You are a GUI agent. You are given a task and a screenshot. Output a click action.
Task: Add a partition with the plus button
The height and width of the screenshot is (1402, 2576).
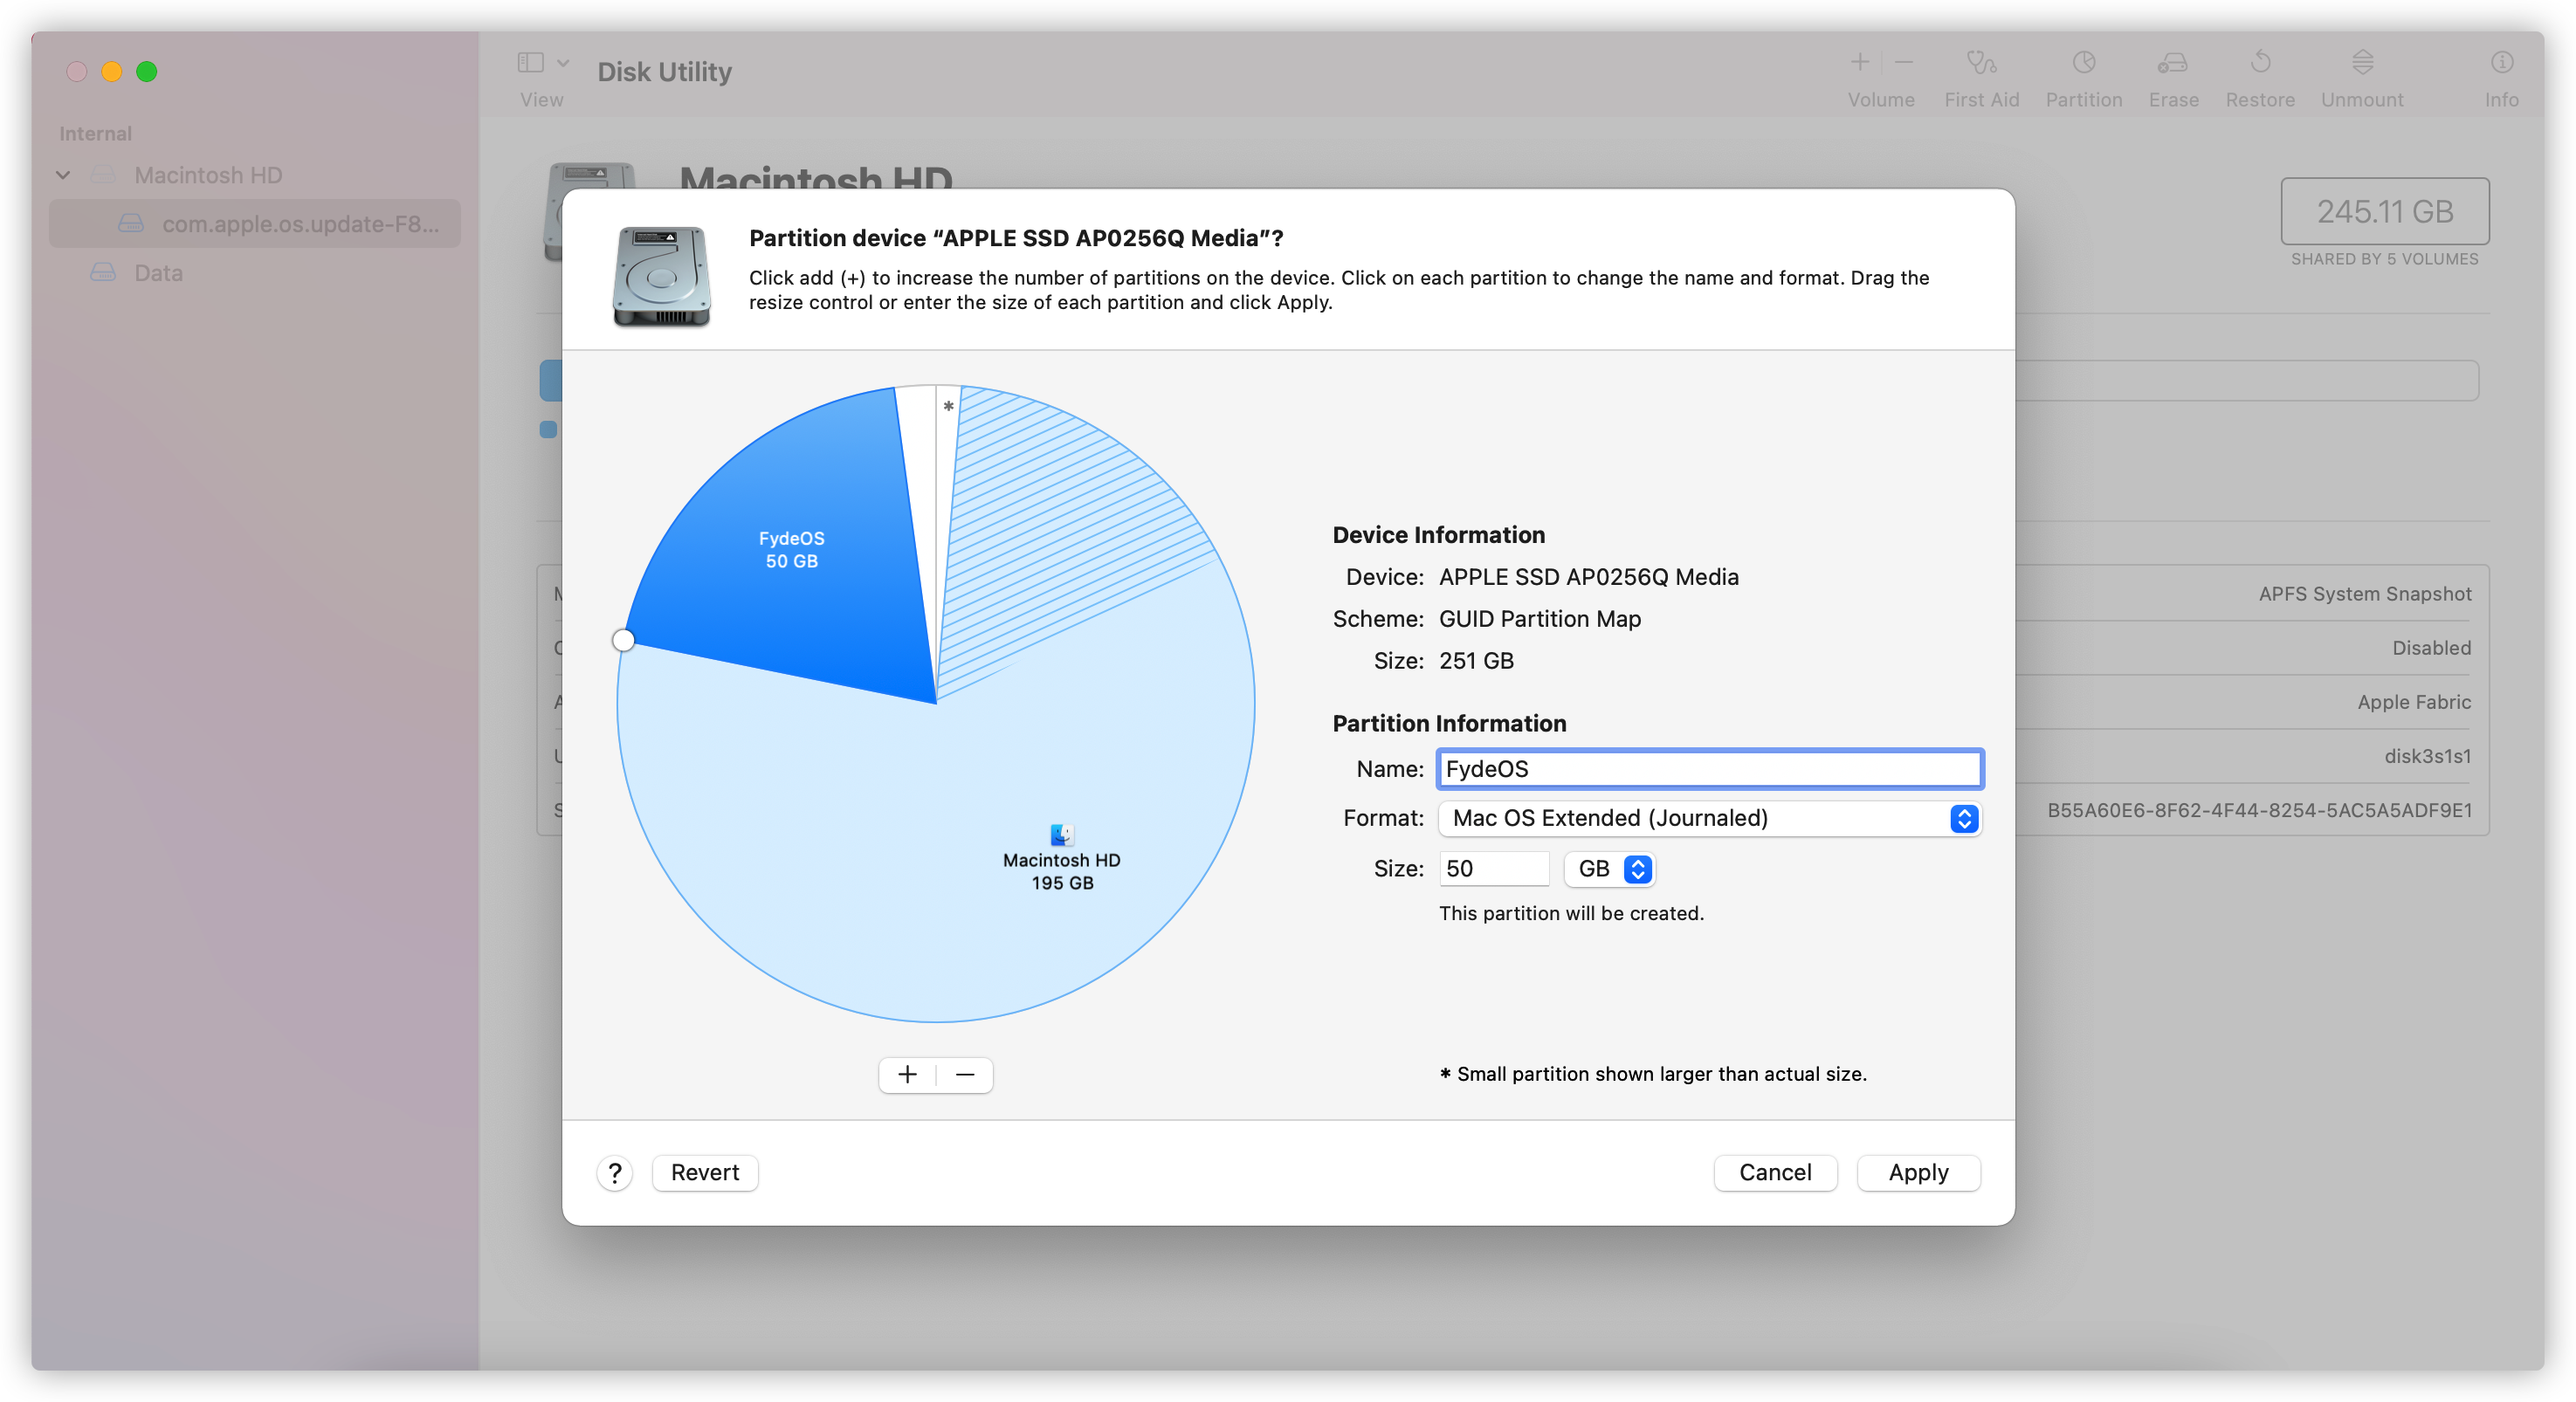click(907, 1074)
